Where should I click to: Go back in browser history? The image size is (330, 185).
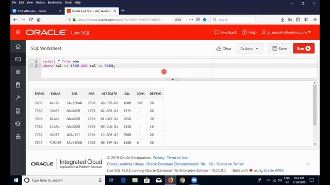tap(15, 20)
